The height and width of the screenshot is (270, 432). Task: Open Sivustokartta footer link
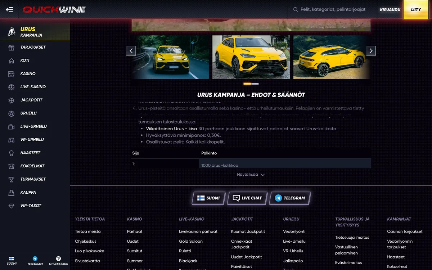(87, 261)
